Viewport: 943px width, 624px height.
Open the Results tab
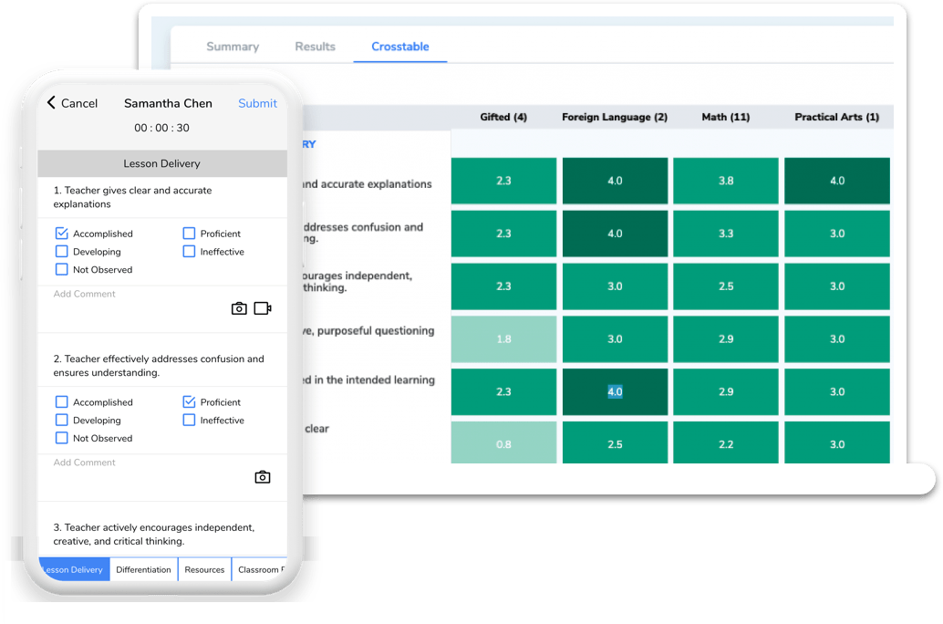315,47
